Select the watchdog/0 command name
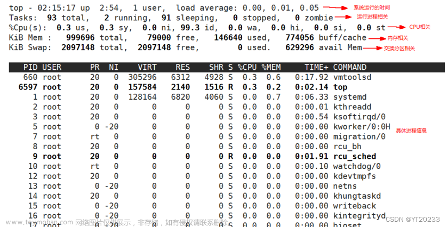448x227 pixels. (x=357, y=166)
